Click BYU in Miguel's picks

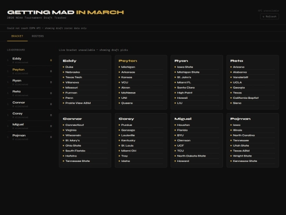(x=181, y=135)
